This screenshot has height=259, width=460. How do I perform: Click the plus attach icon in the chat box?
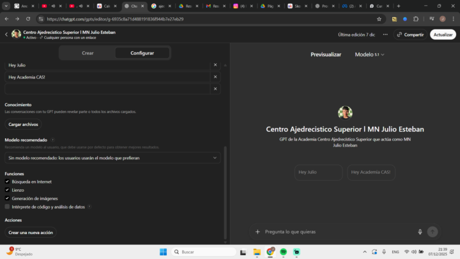click(x=257, y=232)
